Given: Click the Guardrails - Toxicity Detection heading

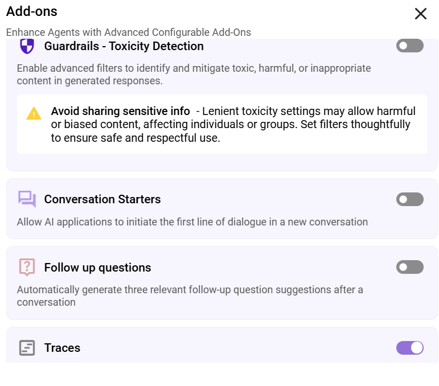Looking at the screenshot, I should point(124,46).
